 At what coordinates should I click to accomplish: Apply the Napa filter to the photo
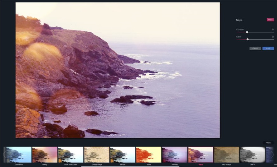[268, 48]
